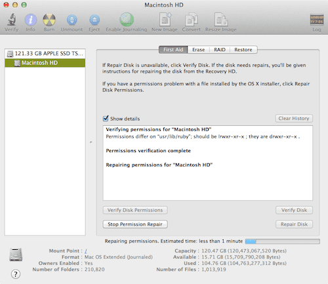Click the Convert toolbar icon
The width and height of the screenshot is (328, 284).
(x=192, y=20)
